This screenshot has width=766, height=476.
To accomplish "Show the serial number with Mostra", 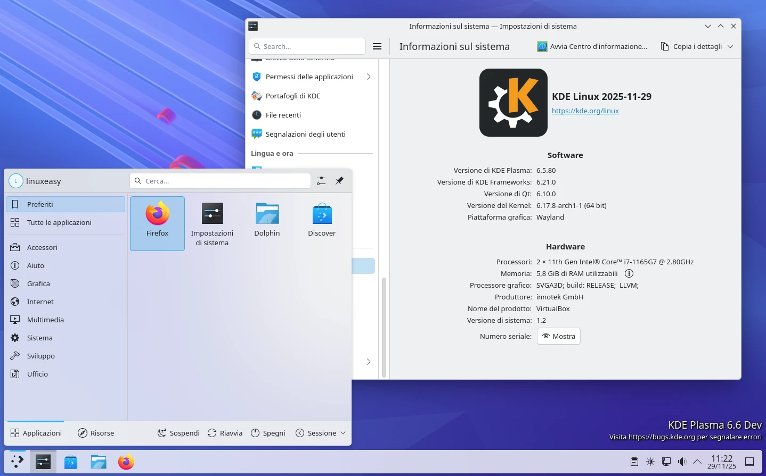I will point(558,336).
